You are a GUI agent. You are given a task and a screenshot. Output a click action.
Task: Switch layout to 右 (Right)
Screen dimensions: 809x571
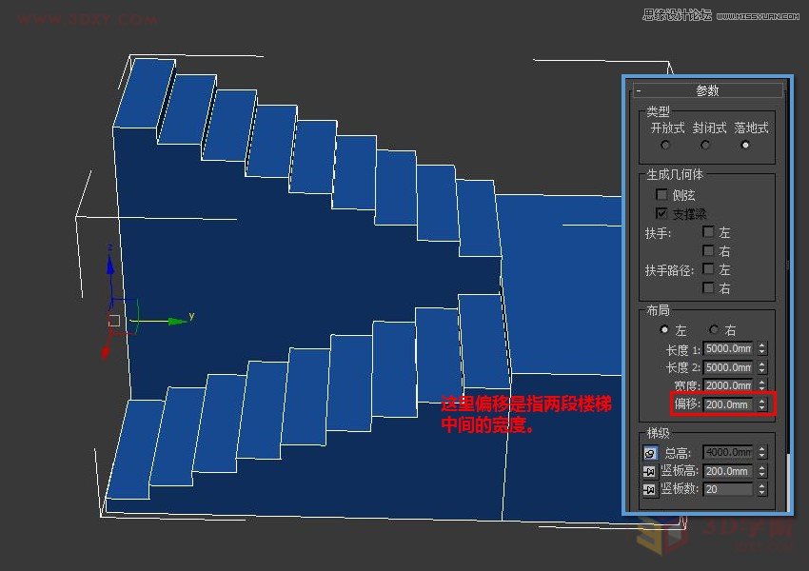(x=714, y=328)
